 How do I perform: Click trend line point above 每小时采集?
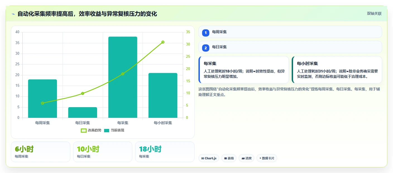(x=163, y=42)
